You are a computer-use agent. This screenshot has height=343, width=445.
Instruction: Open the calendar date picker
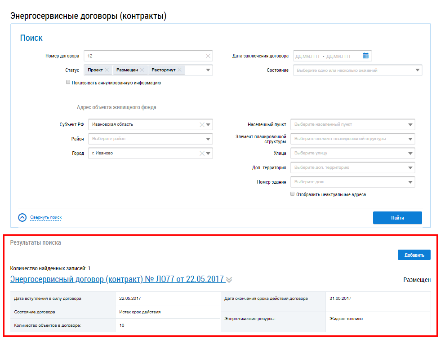point(365,56)
